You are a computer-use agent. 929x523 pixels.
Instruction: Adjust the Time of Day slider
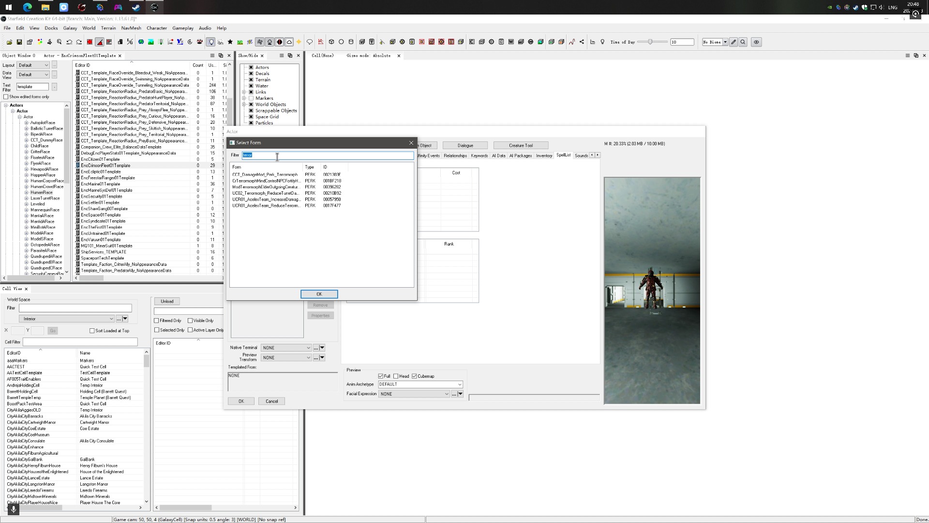pos(651,42)
